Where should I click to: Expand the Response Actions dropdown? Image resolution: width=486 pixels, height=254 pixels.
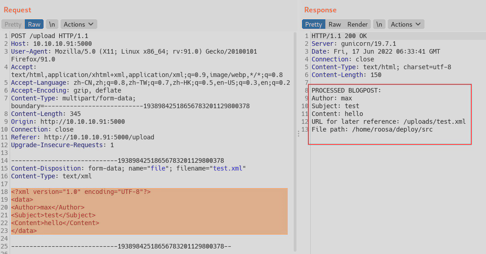pos(406,24)
